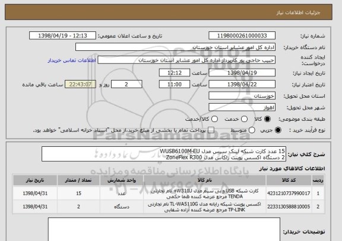Select the خدمت radio button
342x241 pixels.
tap(244, 119)
